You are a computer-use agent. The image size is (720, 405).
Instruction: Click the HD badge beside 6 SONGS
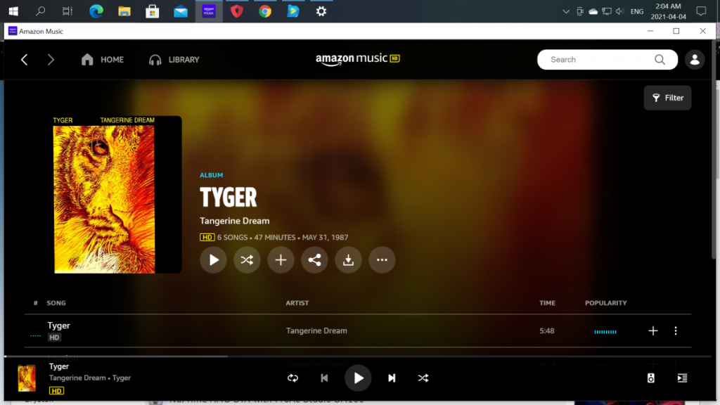pos(207,238)
